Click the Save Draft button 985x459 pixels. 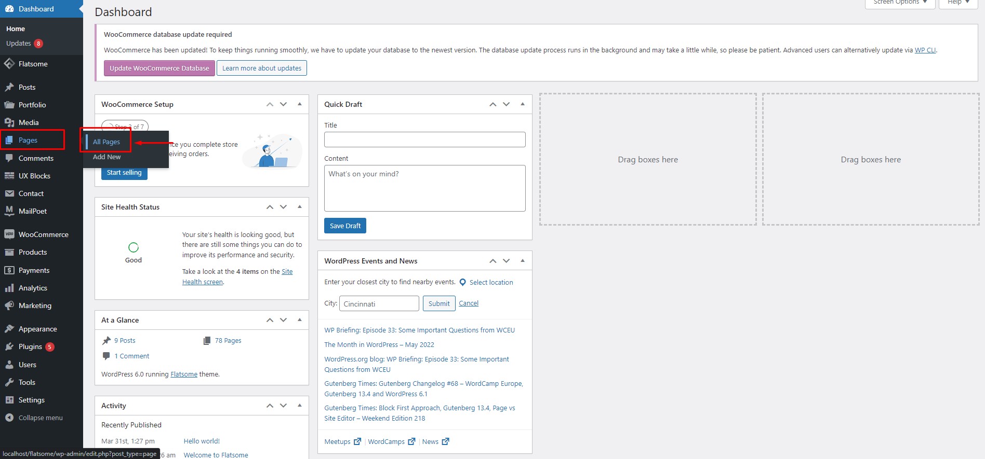[x=345, y=226]
